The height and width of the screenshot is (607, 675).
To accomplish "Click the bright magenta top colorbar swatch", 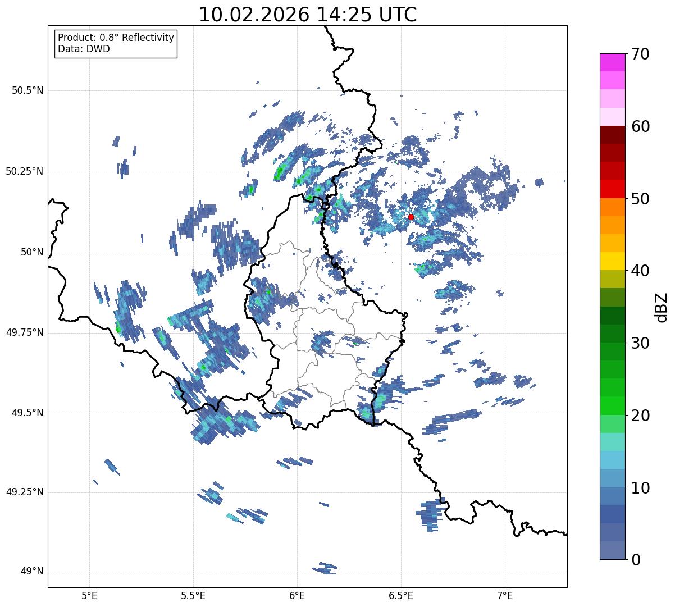I will click(612, 62).
